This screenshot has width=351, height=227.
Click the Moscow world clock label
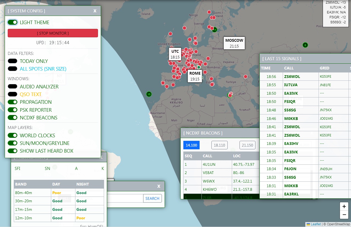[234, 43]
